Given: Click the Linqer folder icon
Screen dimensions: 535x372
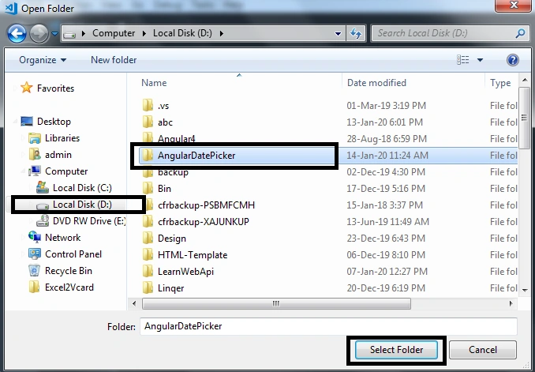Looking at the screenshot, I should (x=148, y=287).
